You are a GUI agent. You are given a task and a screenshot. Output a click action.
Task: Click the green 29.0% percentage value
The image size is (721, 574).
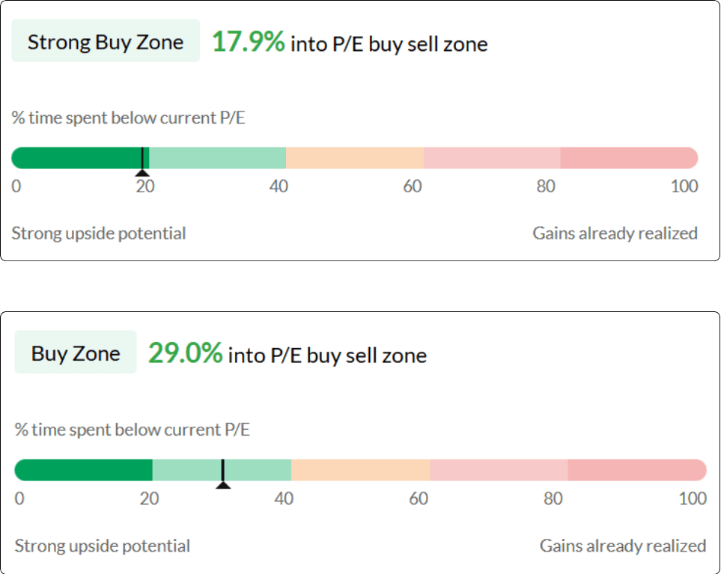[x=185, y=353]
